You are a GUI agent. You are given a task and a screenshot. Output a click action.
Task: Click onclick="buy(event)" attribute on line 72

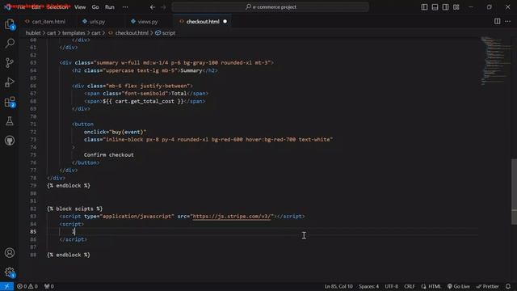click(115, 132)
